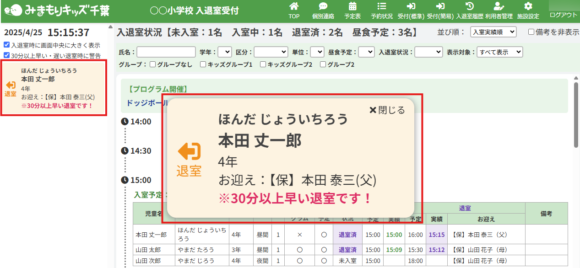
Task: Expand the 学年 grade dropdown
Action: pos(224,52)
